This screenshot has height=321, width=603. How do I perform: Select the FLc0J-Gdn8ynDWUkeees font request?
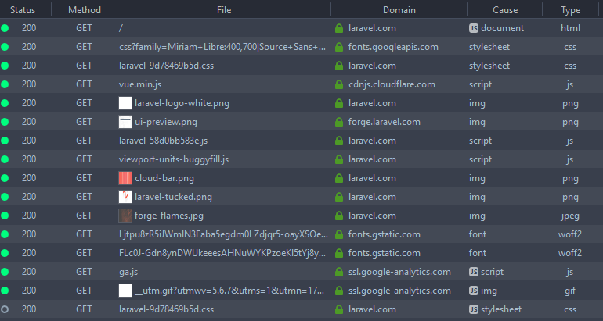coord(223,253)
